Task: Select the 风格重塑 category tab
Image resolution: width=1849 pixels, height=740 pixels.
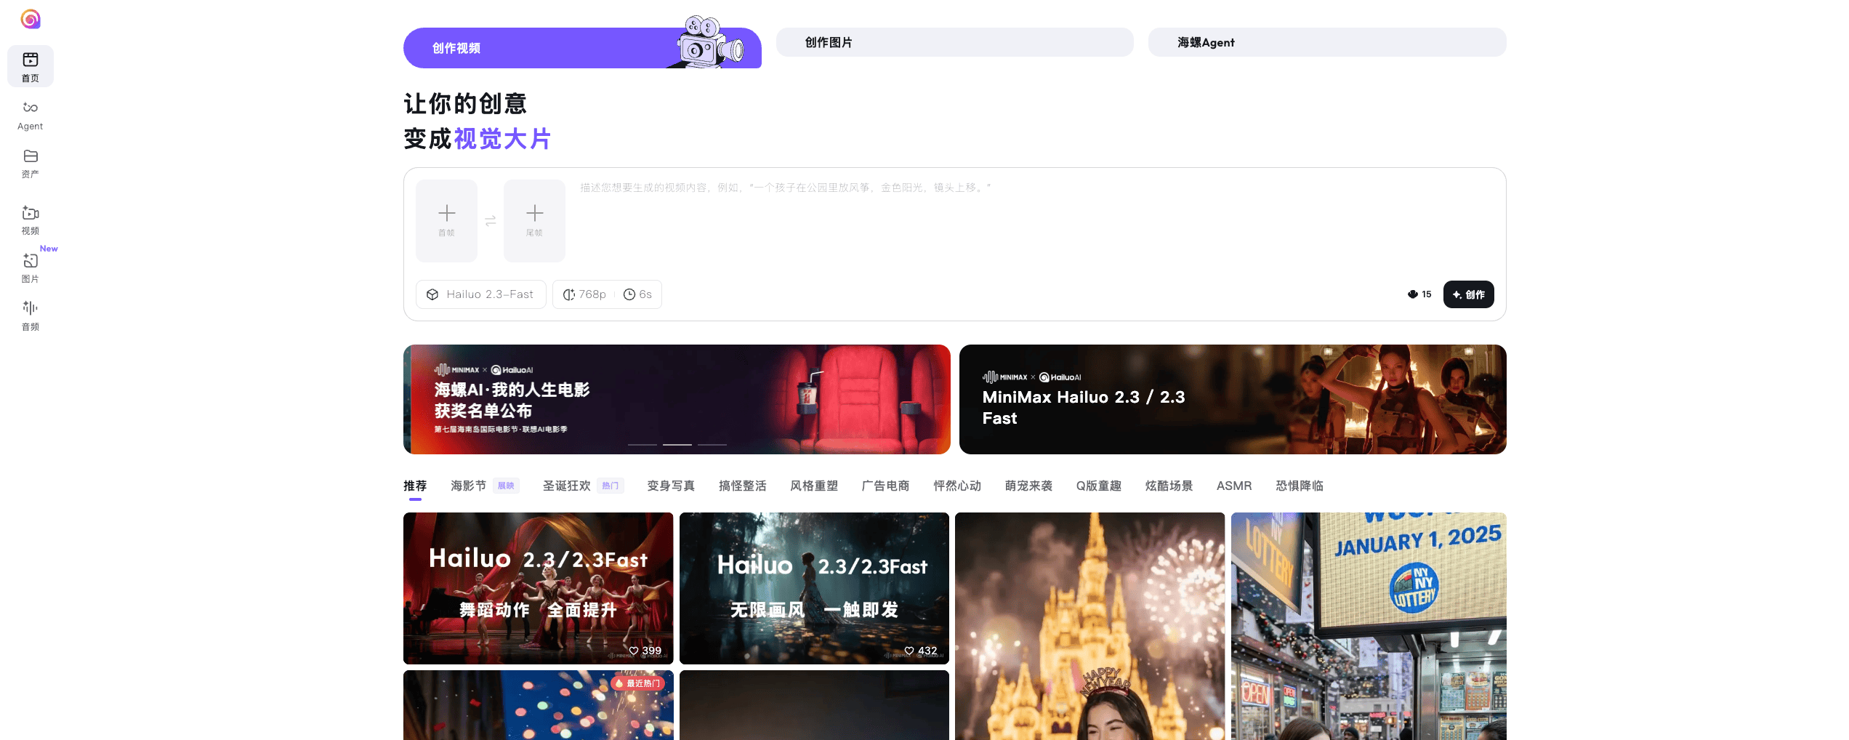Action: click(x=814, y=486)
